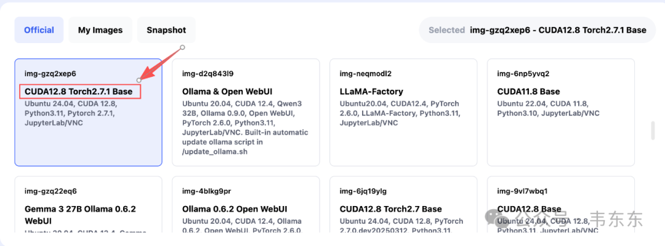Click the image ID img-d2q843l9
665x246 pixels.
click(208, 73)
